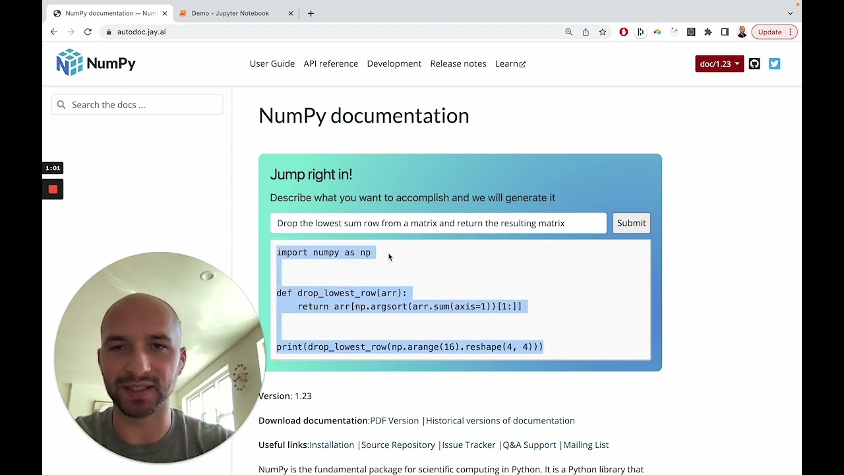Open the API reference section
The width and height of the screenshot is (844, 475).
point(331,63)
